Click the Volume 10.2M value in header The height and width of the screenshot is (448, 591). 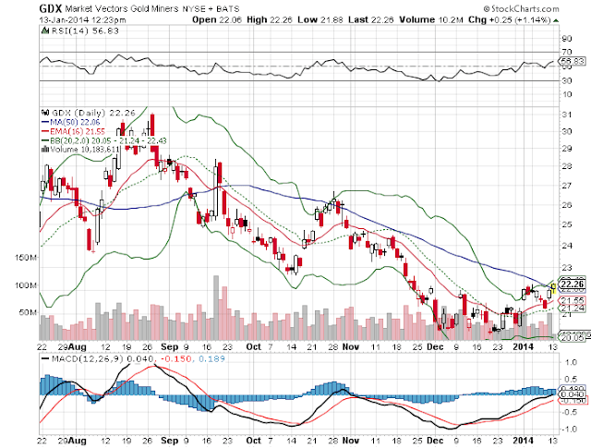click(x=431, y=19)
